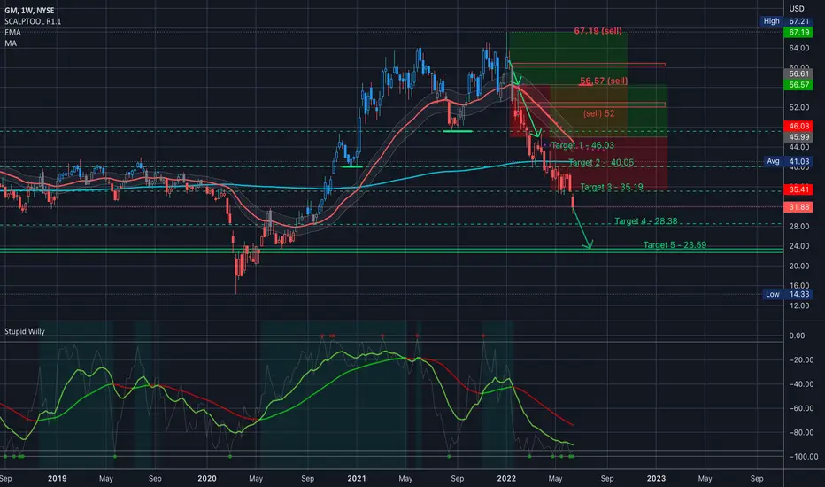
Task: Click the grey 56.61 price scale tag
Action: tap(798, 73)
